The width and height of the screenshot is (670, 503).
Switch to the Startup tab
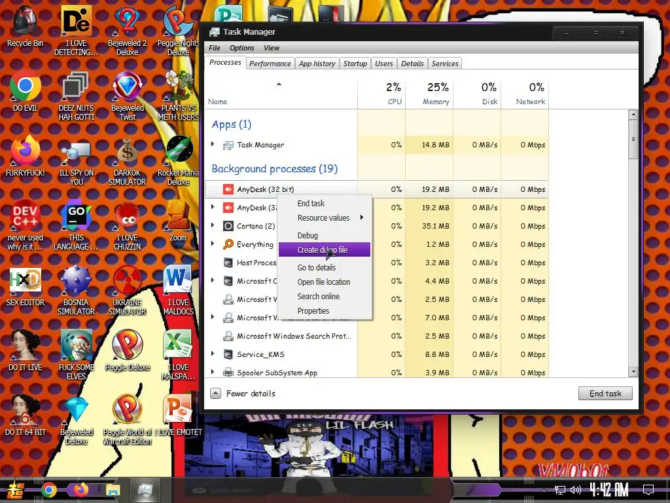tap(355, 64)
